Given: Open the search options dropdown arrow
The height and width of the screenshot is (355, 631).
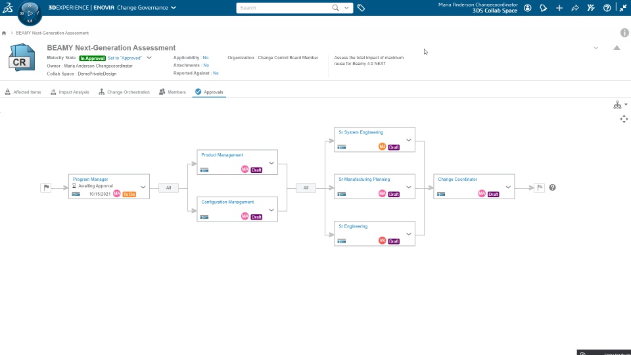Looking at the screenshot, I should (x=346, y=8).
